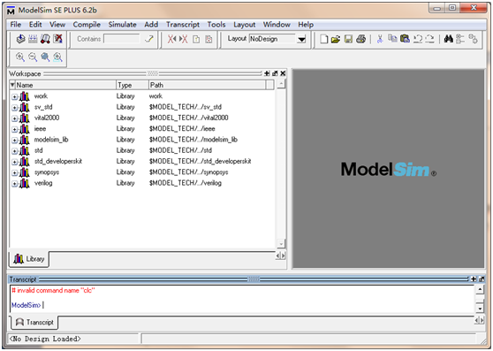Expand the std library
The height and width of the screenshot is (351, 493).
pos(14,151)
